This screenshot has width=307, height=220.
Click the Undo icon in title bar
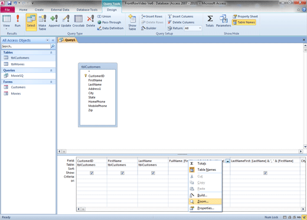15,3
